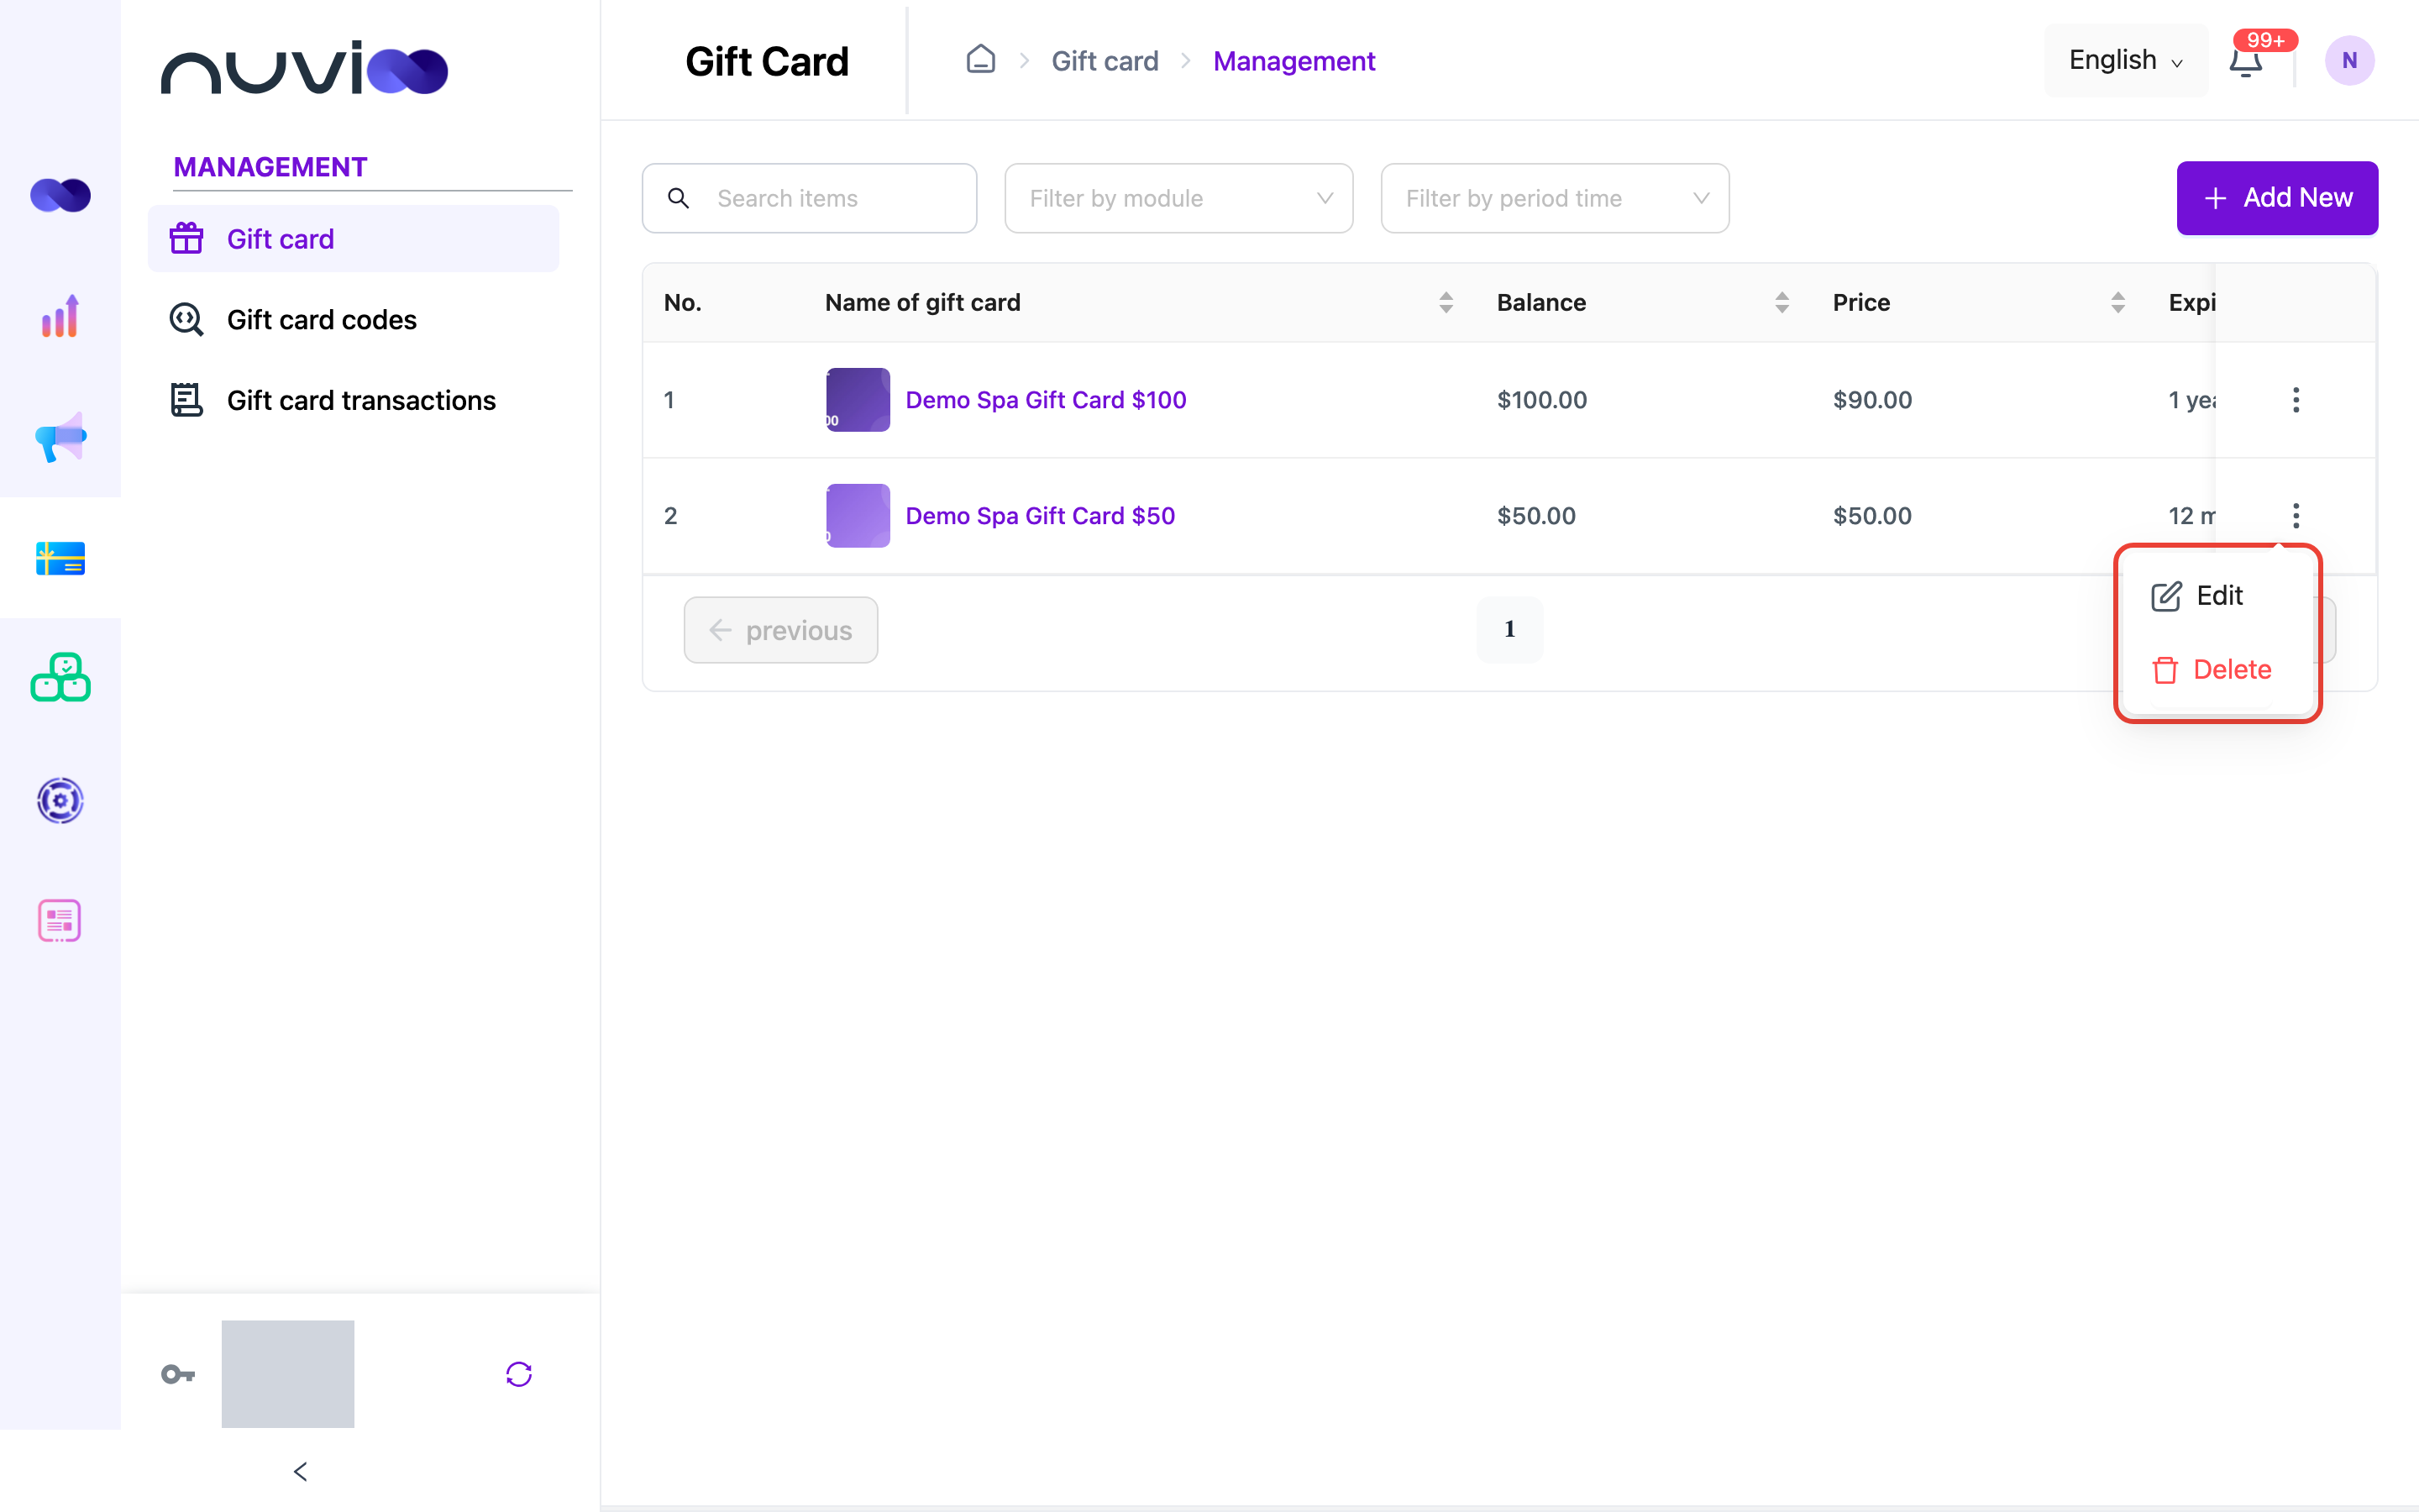Viewport: 2419px width, 1512px height.
Task: Open the circular gear settings module icon
Action: [60, 800]
